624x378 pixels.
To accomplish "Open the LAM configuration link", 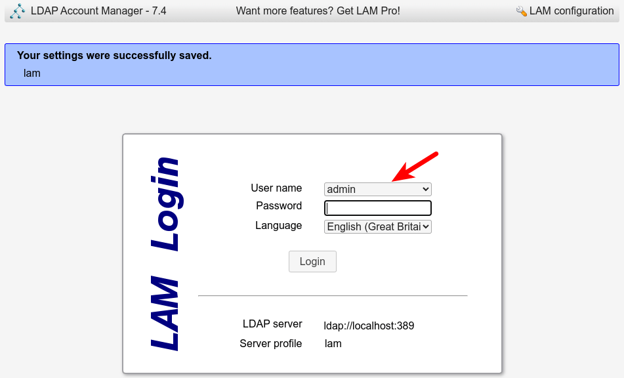I will [571, 11].
